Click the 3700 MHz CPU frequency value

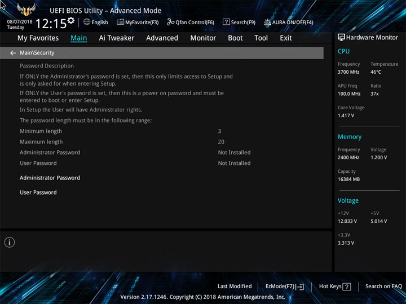click(348, 72)
